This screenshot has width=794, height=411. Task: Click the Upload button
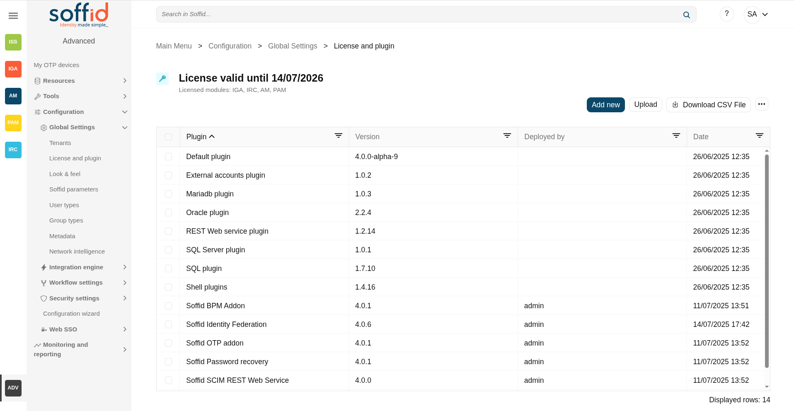coord(646,104)
